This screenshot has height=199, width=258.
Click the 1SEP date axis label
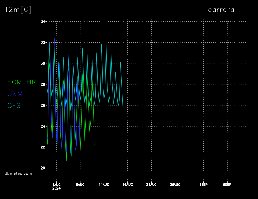[203, 185]
